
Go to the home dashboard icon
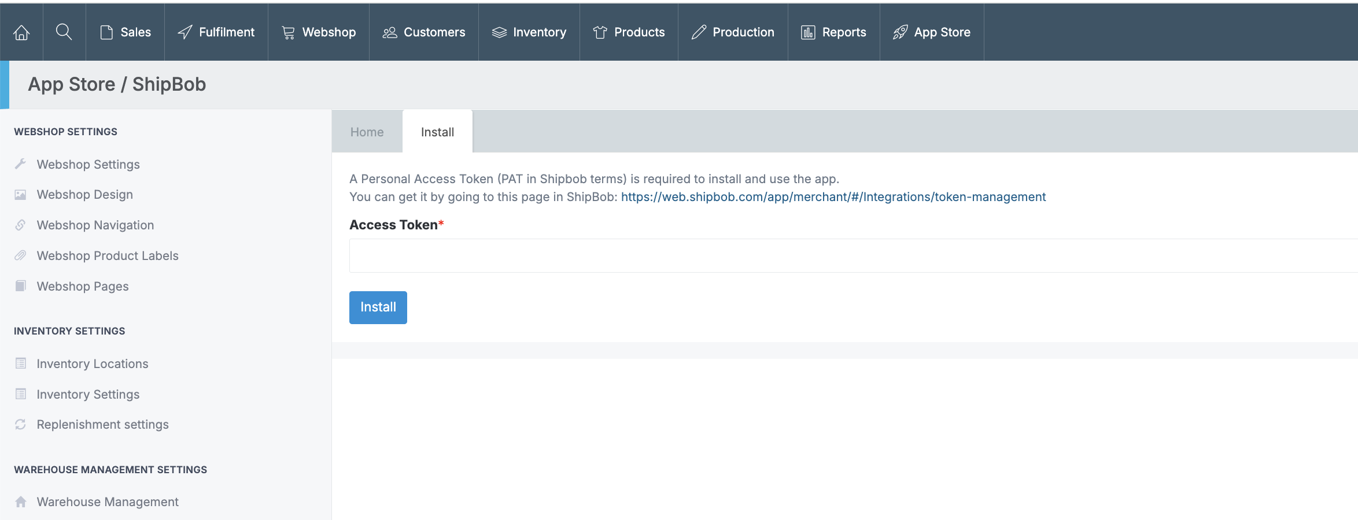click(x=21, y=32)
